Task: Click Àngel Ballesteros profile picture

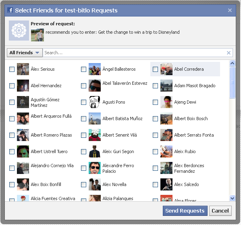Action: (95, 69)
